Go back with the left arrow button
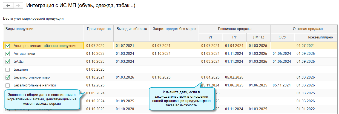 8,5
